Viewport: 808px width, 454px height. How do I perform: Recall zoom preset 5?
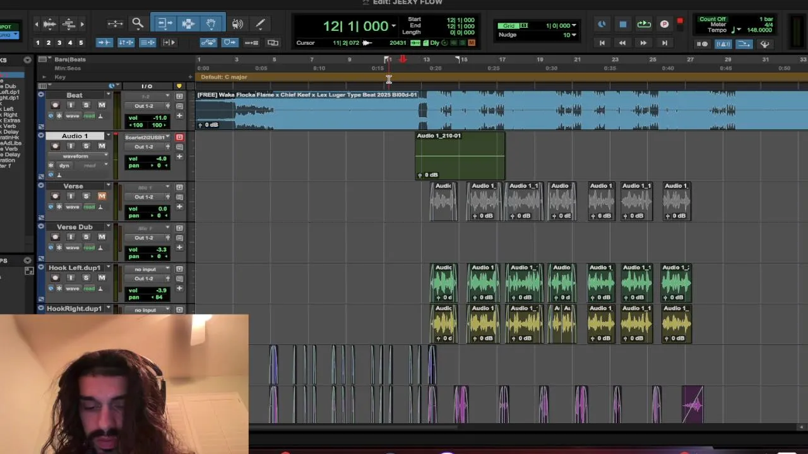(x=80, y=43)
